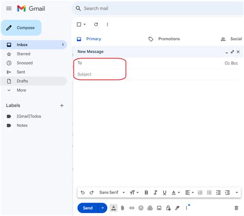Add Bcc recipients
This screenshot has height=216, width=244.
[235, 63]
